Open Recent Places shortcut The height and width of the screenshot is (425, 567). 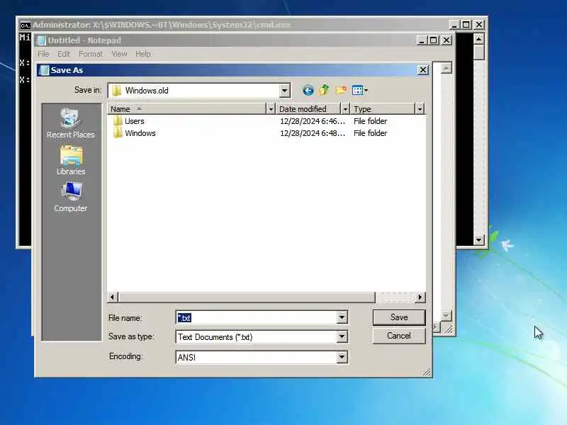70,123
